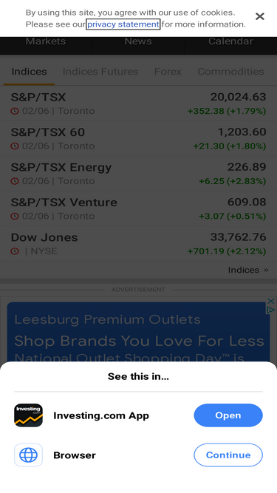Screen dimensions: 277x493
Task: Tap clock icon beside Dow Jones row
Action: tap(15, 251)
